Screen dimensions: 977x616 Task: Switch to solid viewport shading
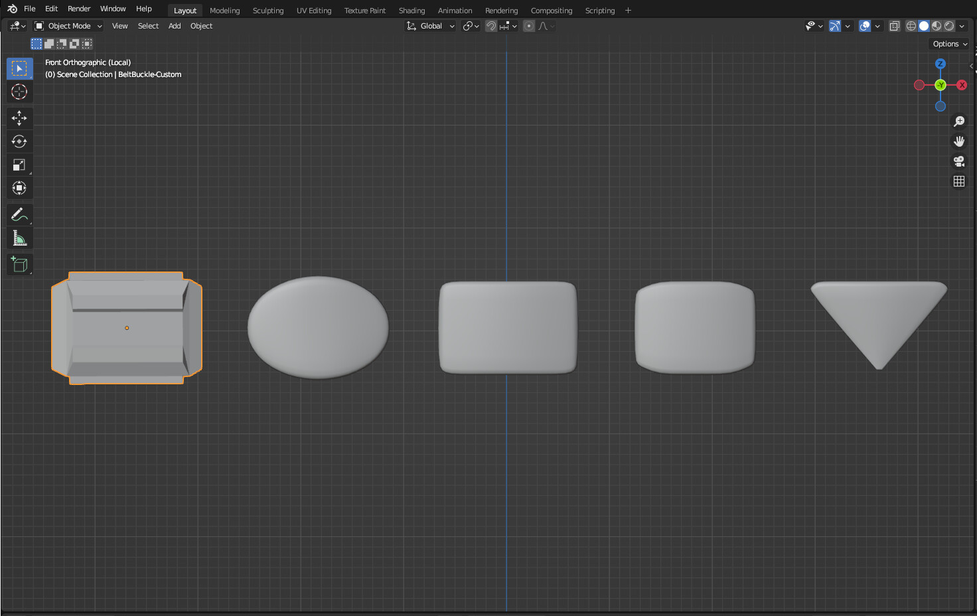(x=924, y=26)
